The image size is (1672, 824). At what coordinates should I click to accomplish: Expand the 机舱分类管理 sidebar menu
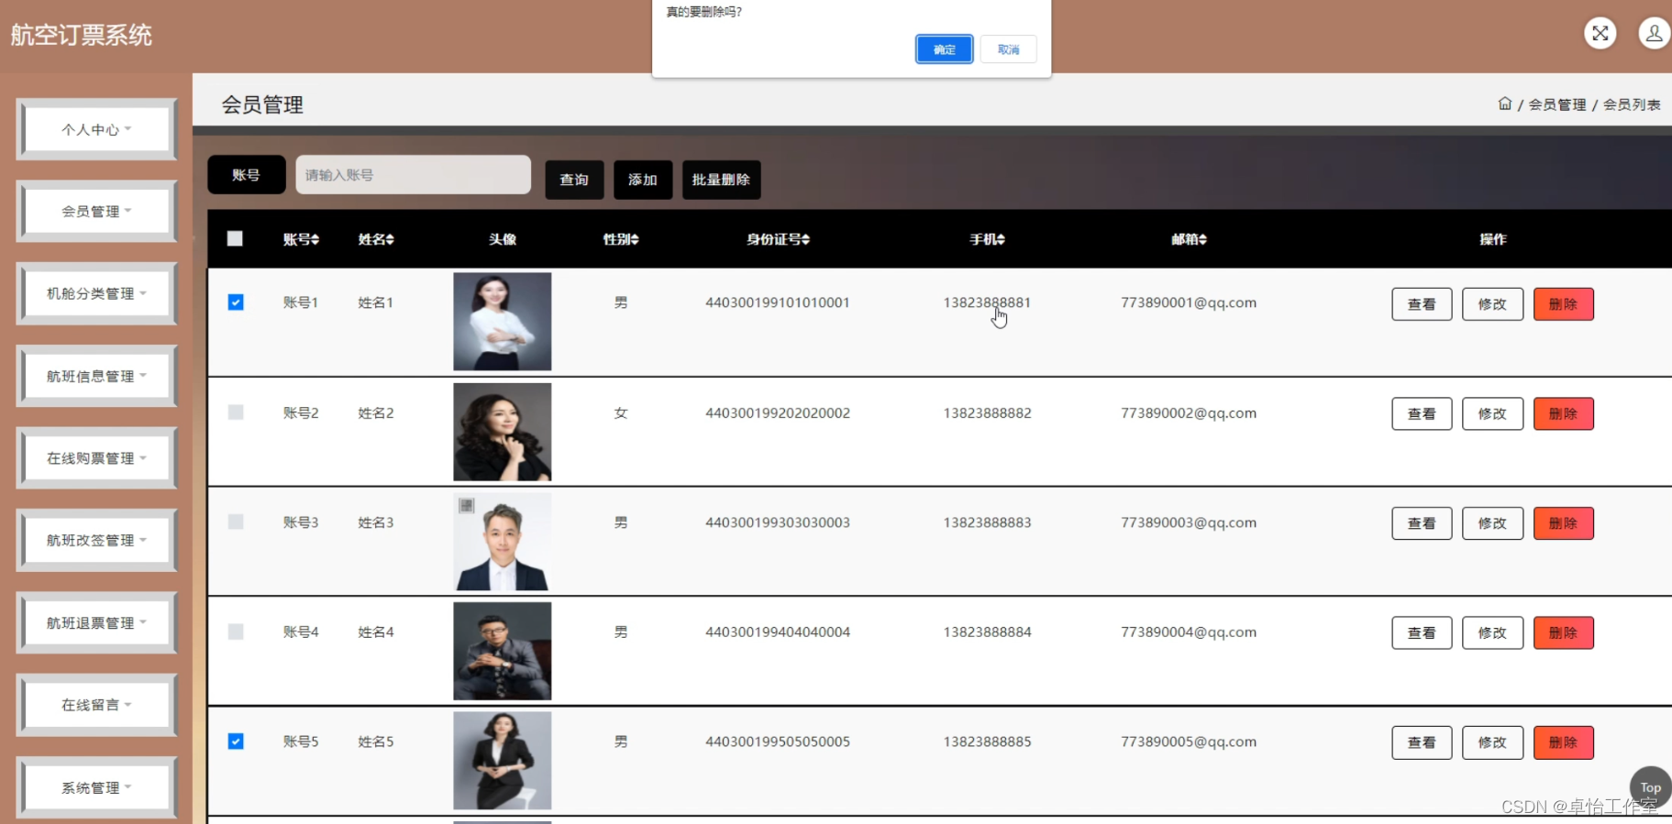(96, 293)
